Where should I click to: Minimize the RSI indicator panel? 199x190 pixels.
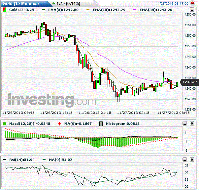185,160
